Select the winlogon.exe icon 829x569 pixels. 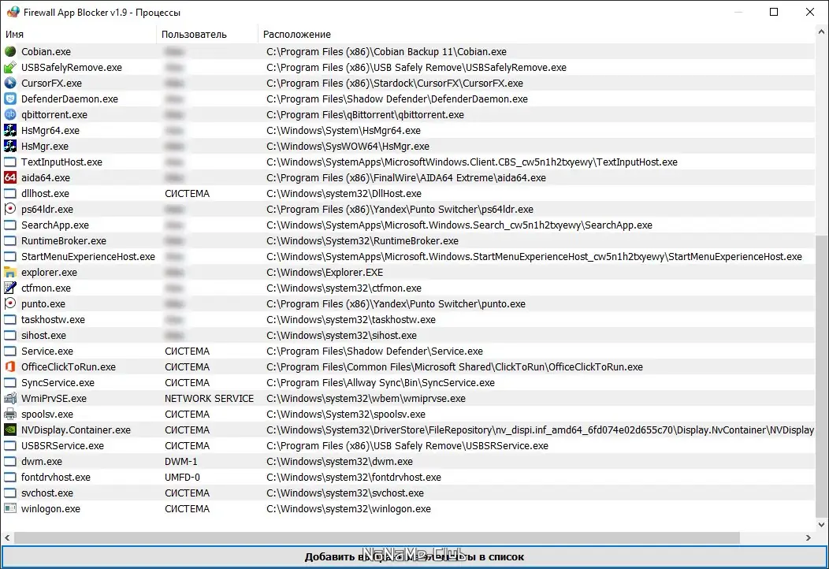coord(10,509)
